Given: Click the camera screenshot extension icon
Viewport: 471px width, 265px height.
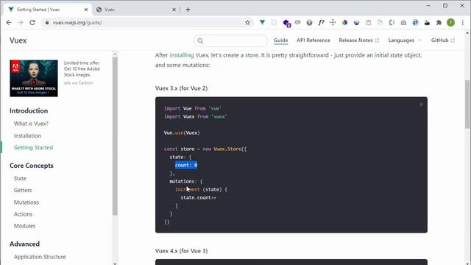Looking at the screenshot, I should (x=403, y=23).
